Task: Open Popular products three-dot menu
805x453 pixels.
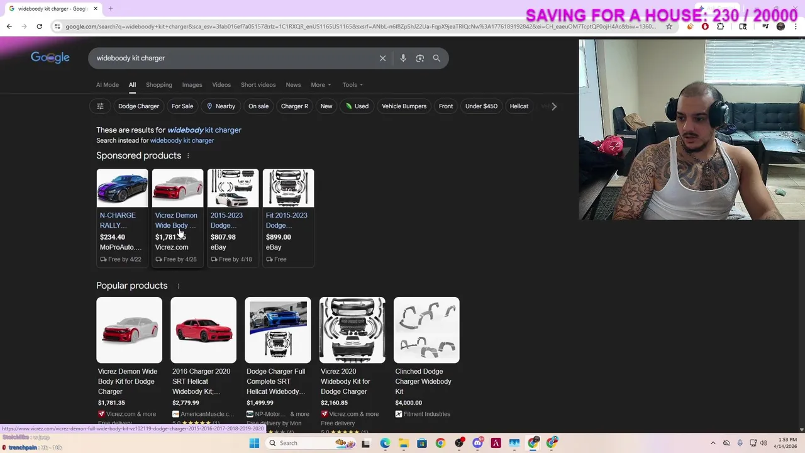Action: tap(178, 286)
